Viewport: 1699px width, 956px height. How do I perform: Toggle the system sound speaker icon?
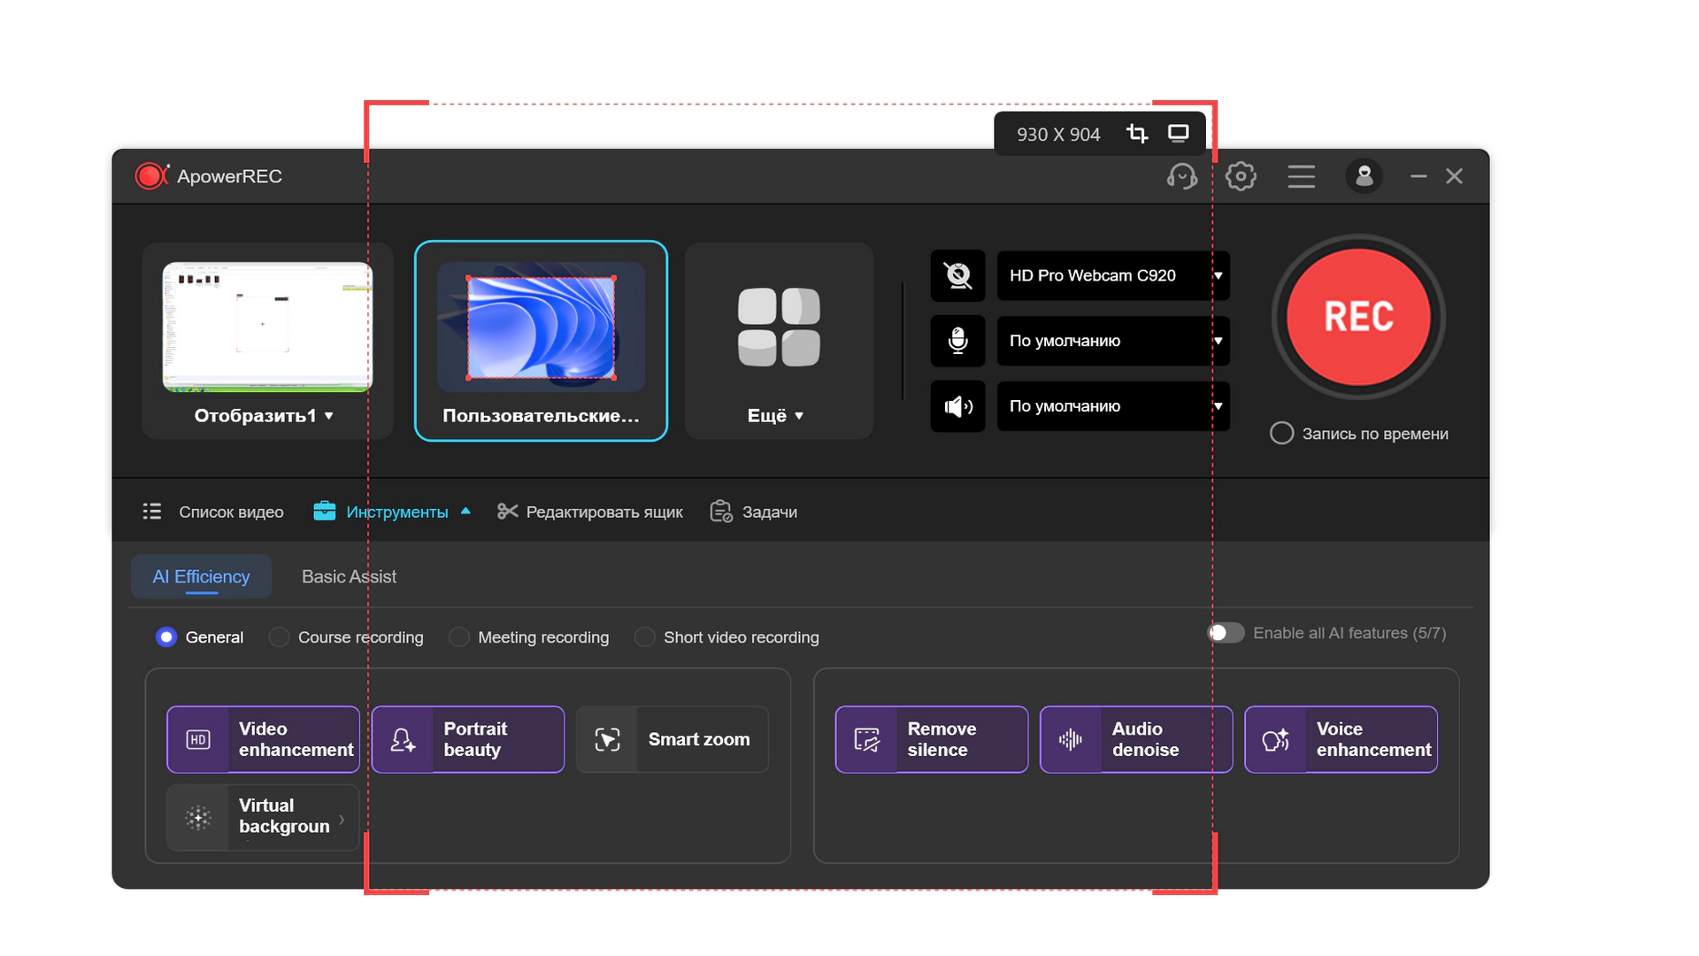pos(957,406)
